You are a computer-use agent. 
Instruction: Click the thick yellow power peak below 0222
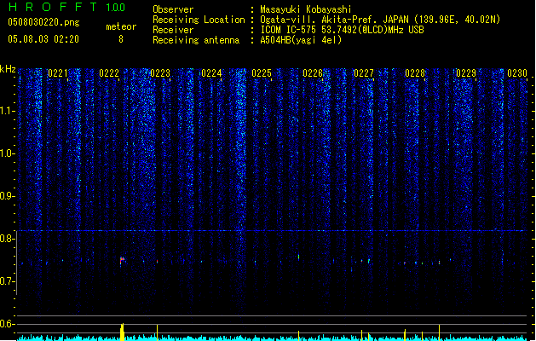[122, 332]
